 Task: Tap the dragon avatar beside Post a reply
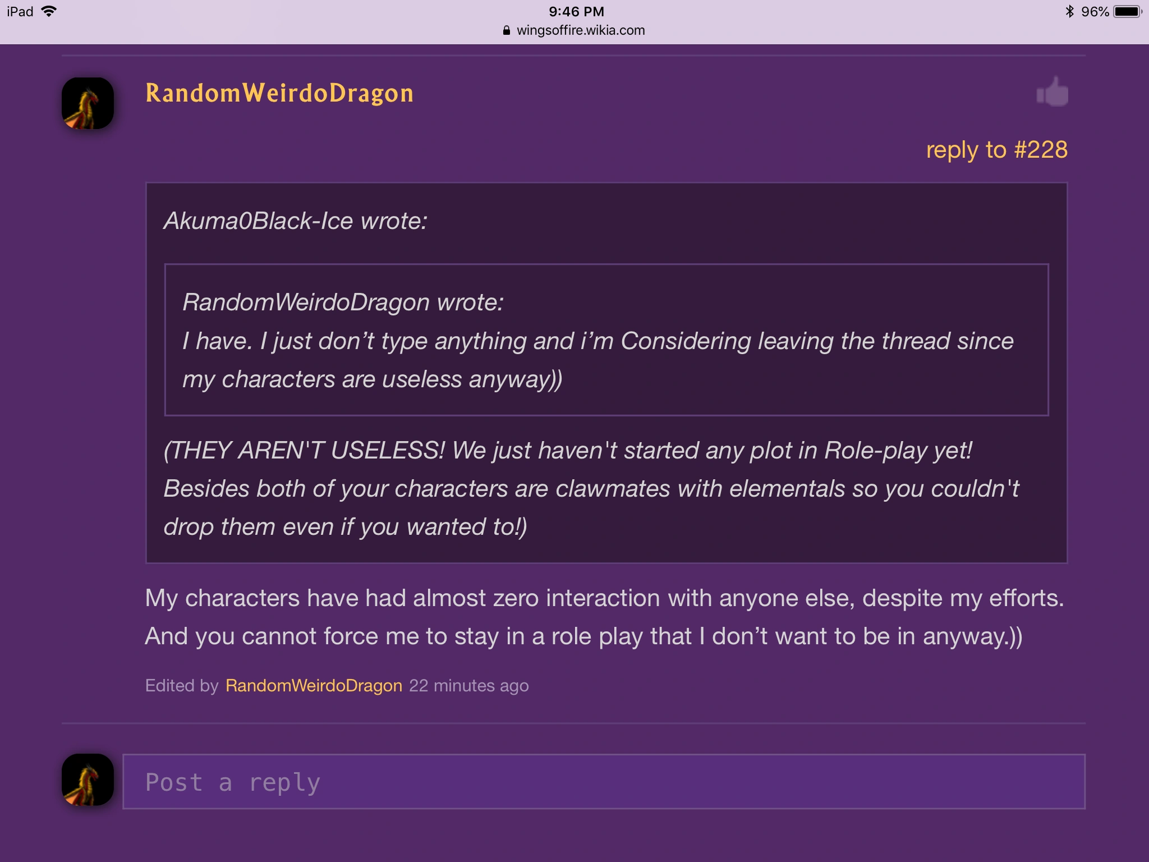[x=88, y=780]
